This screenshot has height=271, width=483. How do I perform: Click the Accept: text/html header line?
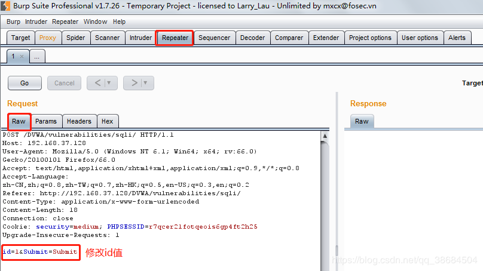(151, 168)
